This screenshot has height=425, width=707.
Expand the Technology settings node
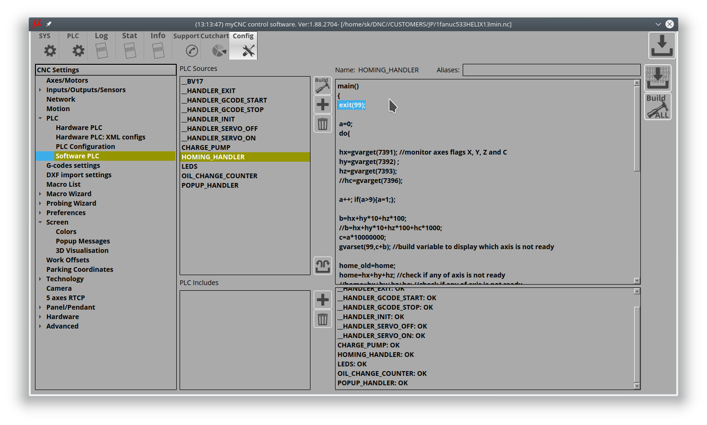point(40,279)
